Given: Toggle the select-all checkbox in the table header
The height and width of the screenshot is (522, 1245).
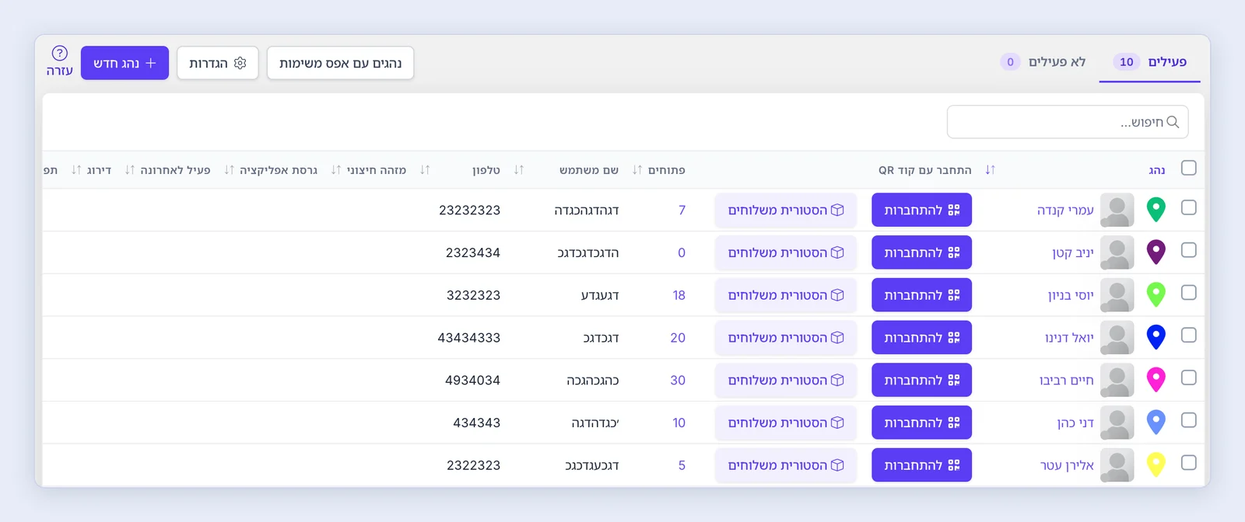Looking at the screenshot, I should tap(1189, 169).
